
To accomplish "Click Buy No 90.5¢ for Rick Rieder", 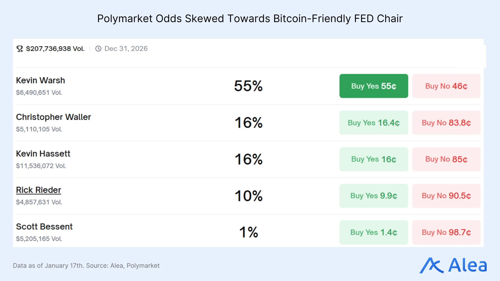I will click(446, 196).
